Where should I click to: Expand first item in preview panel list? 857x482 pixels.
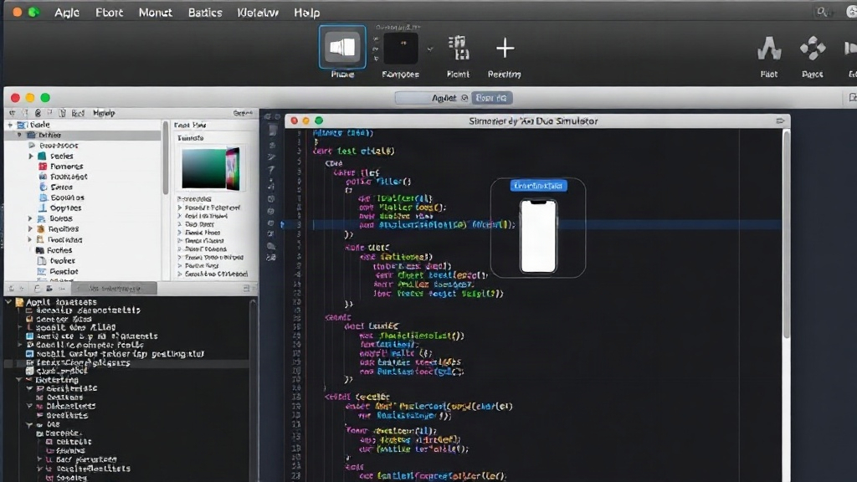[x=180, y=208]
